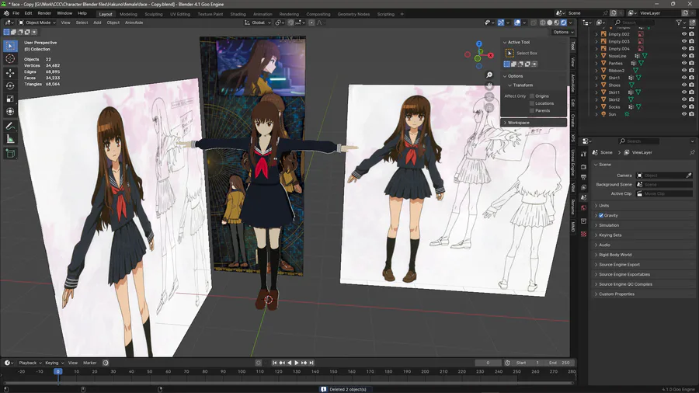Hide NoseLine with its eye icon
Screen dimensions: 699x393
(x=683, y=56)
